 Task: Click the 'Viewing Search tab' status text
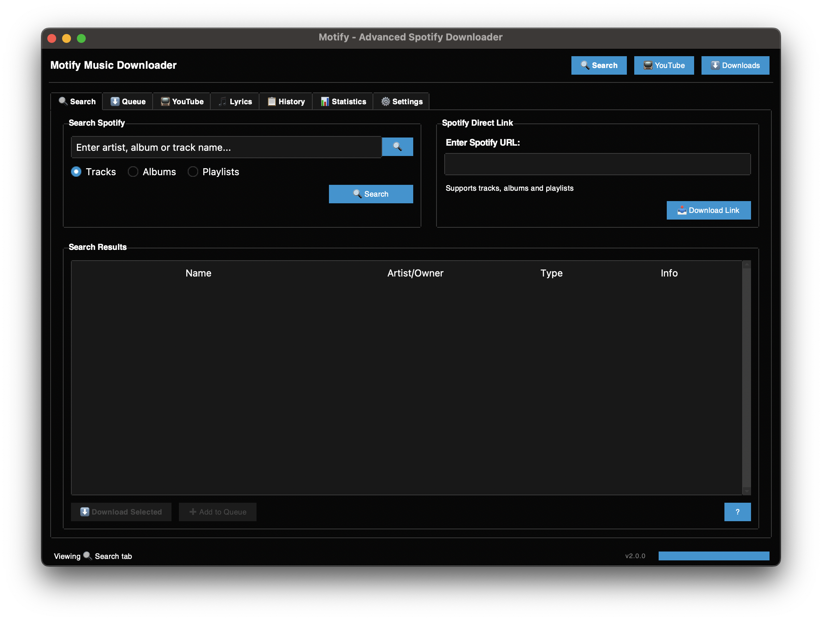(x=93, y=556)
